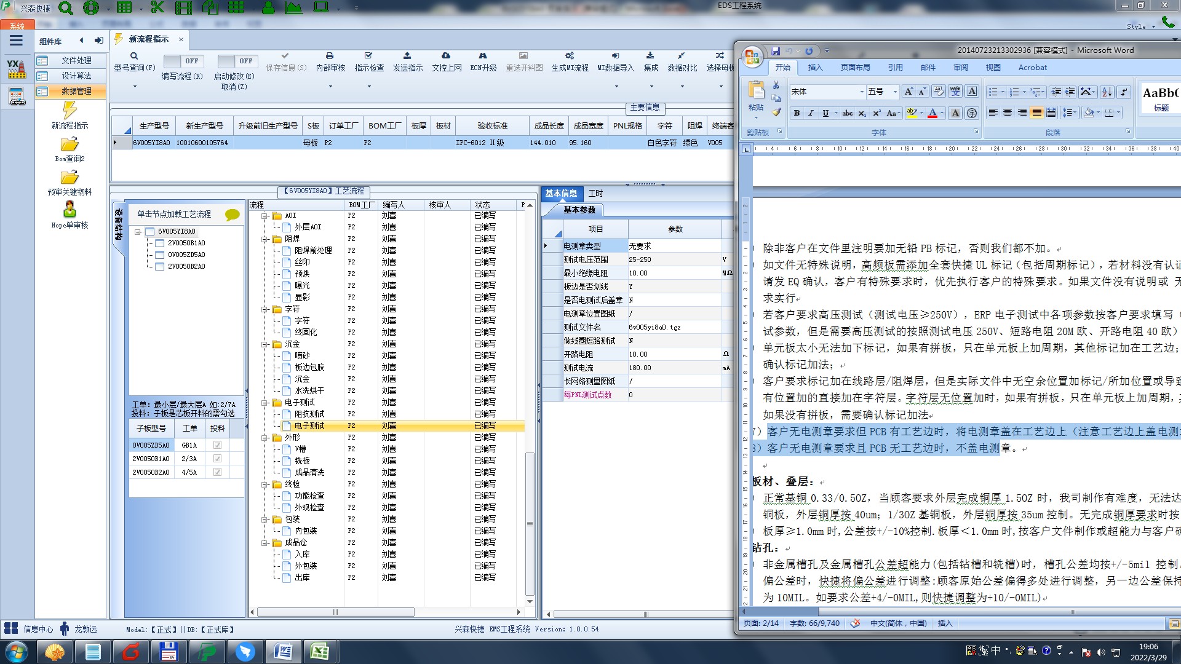Toggle Bold in Word ribbon
Screen dimensions: 1181x664
click(797, 113)
